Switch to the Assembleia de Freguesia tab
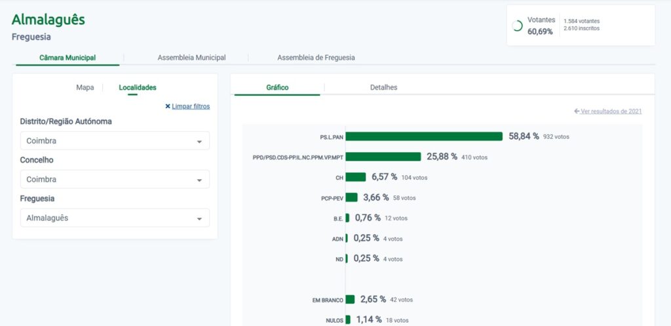 316,58
